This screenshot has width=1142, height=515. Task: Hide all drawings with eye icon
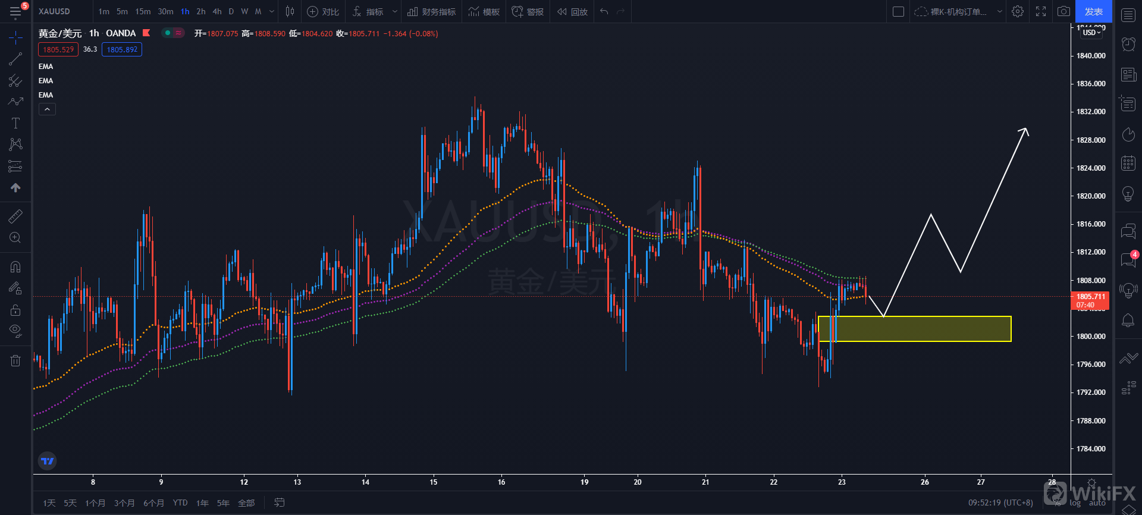(x=15, y=330)
